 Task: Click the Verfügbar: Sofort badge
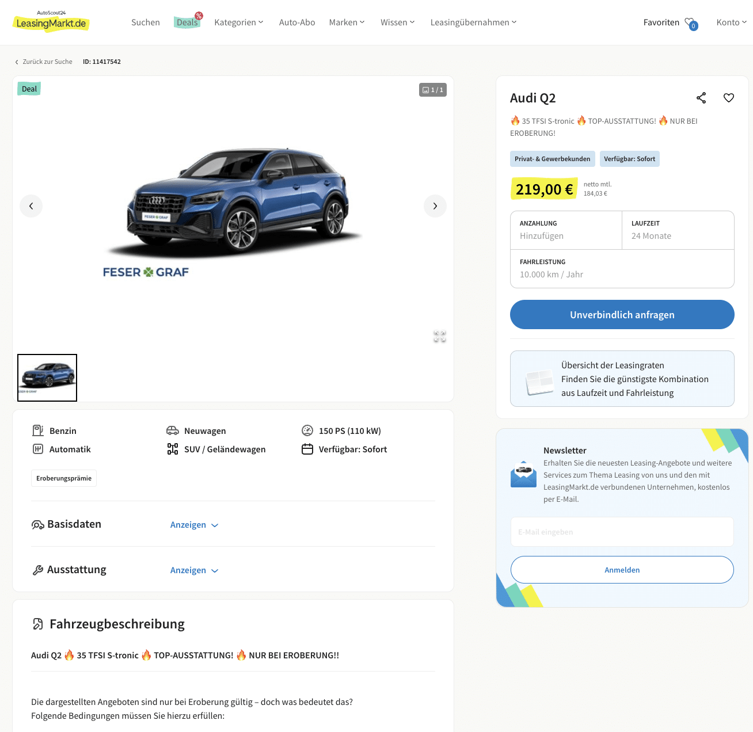point(630,159)
